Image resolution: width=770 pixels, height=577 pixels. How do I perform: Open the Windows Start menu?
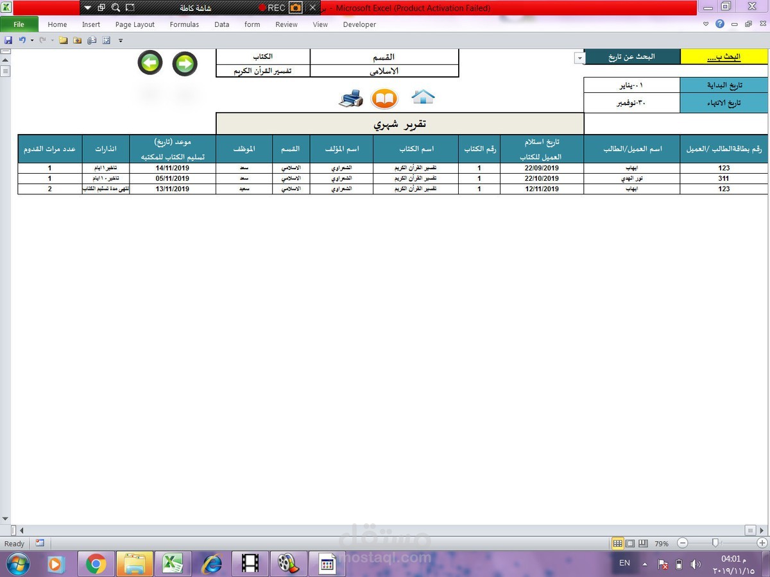[x=18, y=564]
